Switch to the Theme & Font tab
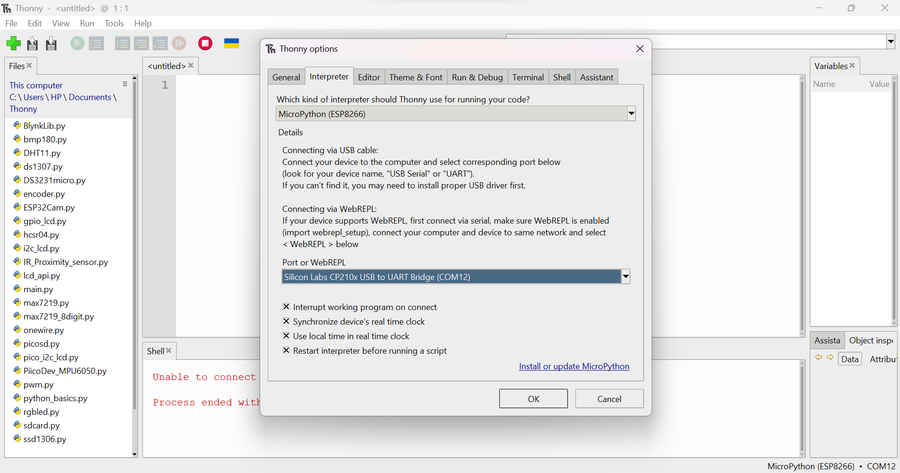Viewport: 900px width, 473px height. pos(416,77)
